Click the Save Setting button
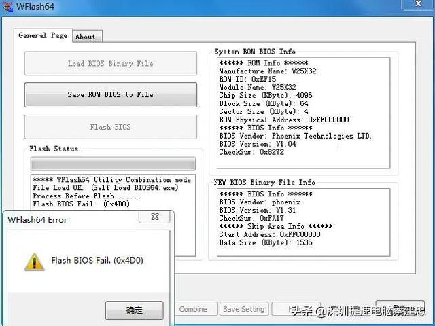 pos(244,309)
